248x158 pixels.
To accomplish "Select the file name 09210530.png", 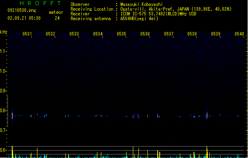I will pos(22,10).
